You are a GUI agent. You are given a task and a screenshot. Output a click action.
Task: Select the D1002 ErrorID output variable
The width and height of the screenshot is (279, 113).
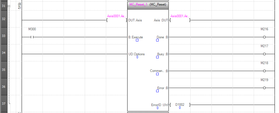[x=180, y=105]
